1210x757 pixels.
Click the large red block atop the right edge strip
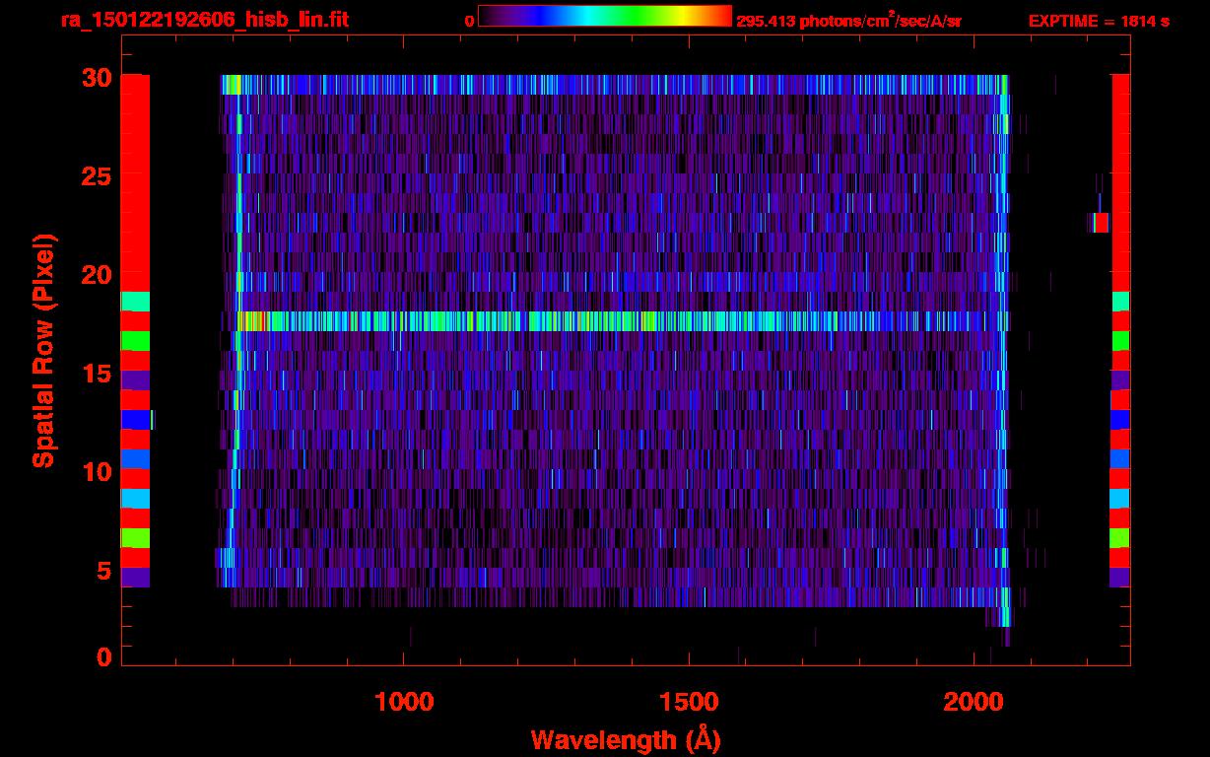(1120, 183)
